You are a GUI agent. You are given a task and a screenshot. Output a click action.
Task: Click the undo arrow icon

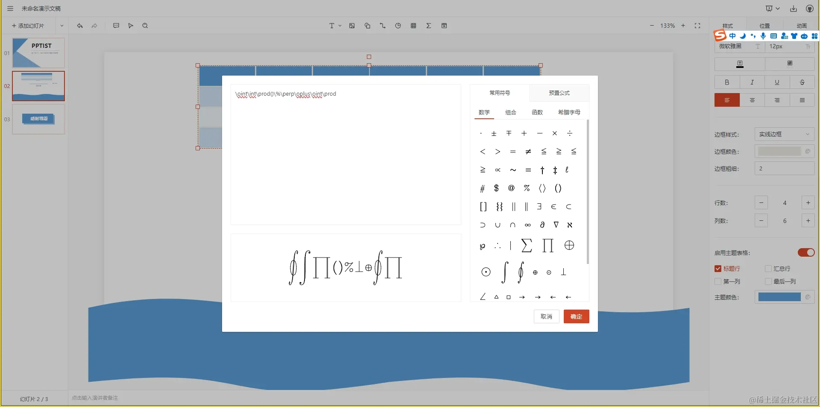79,26
